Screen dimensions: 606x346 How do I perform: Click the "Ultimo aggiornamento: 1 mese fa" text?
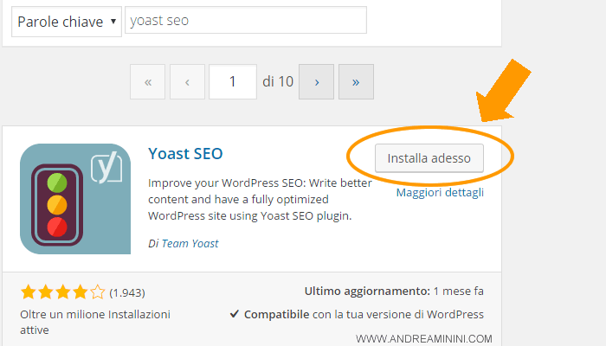tap(394, 292)
